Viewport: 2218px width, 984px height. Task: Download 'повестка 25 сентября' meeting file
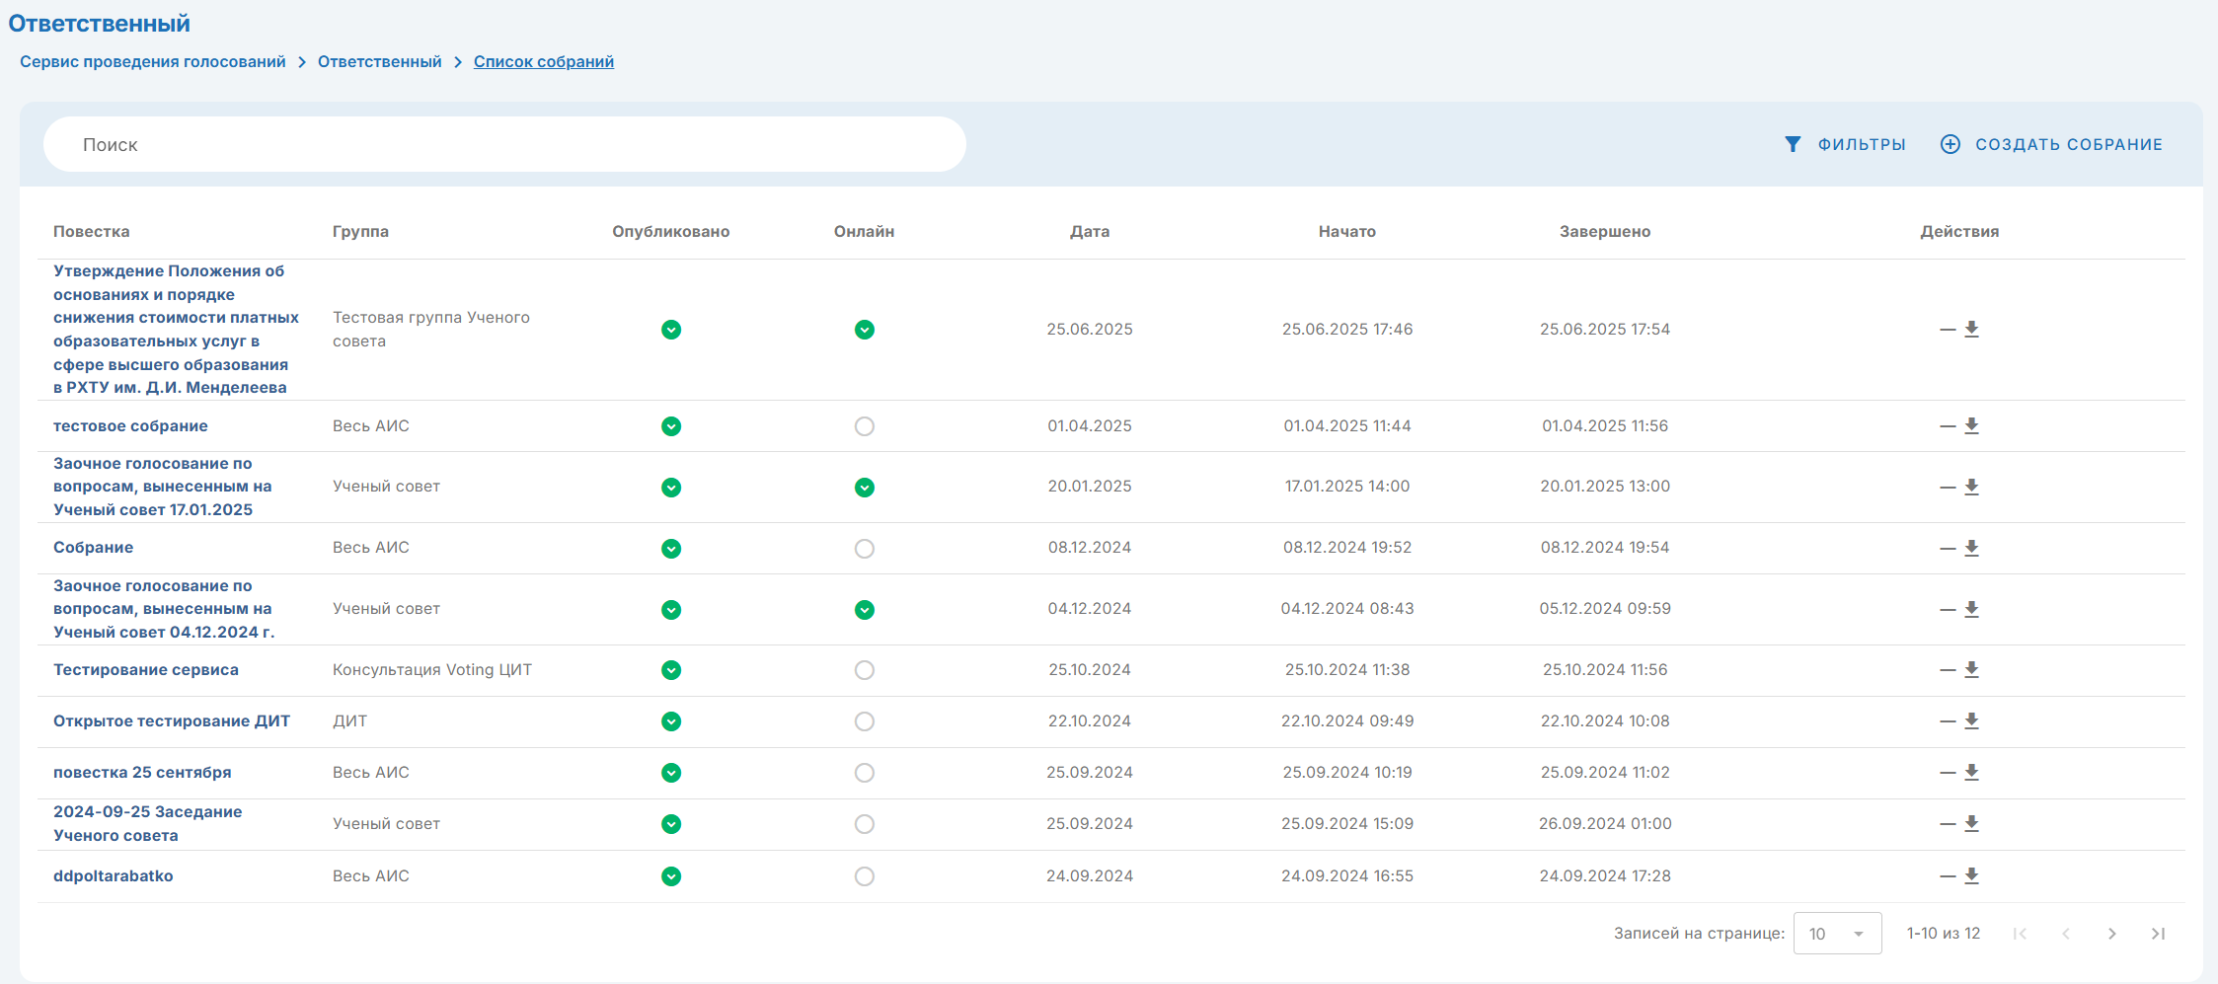[1971, 773]
